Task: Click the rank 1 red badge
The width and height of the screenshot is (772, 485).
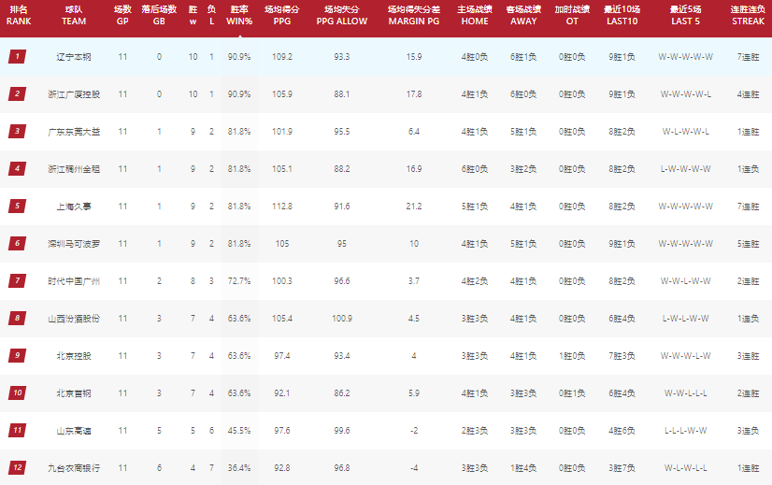Action: 17,57
